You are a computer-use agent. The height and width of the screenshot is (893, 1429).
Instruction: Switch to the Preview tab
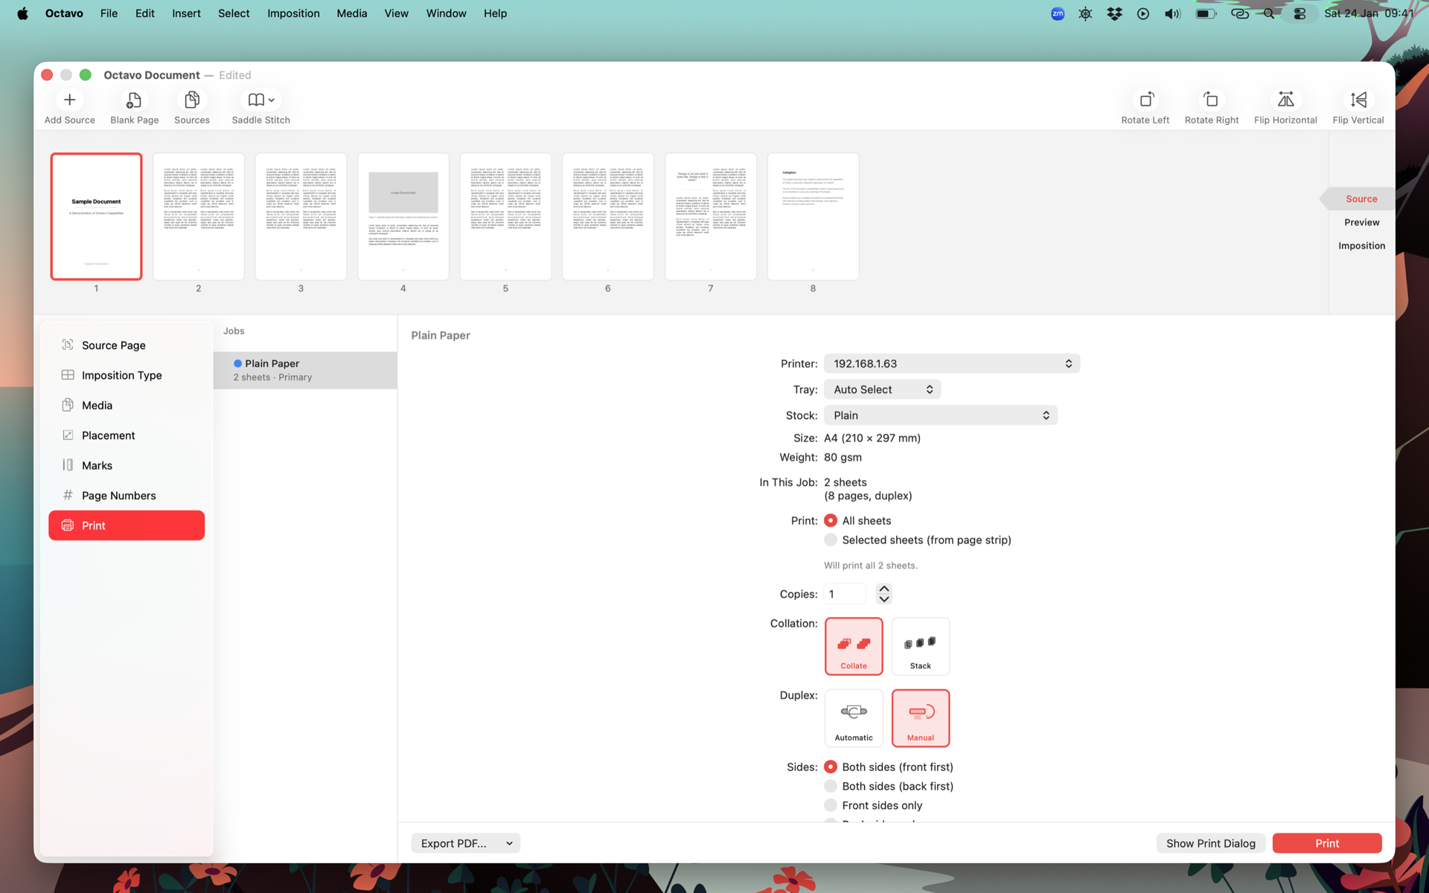[x=1361, y=223]
